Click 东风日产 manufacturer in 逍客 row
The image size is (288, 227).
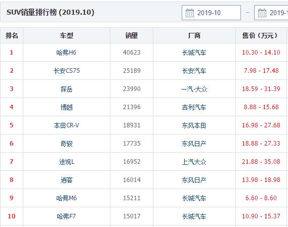pos(194,180)
